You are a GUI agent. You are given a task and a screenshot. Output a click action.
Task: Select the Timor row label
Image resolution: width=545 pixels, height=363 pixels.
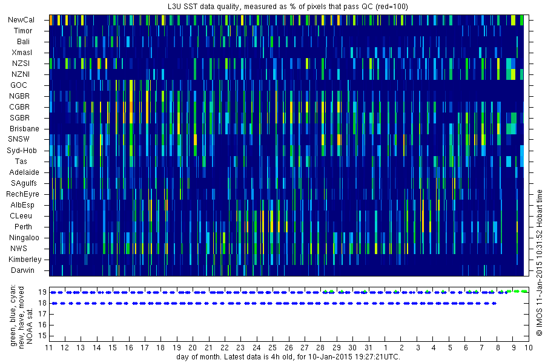[23, 31]
